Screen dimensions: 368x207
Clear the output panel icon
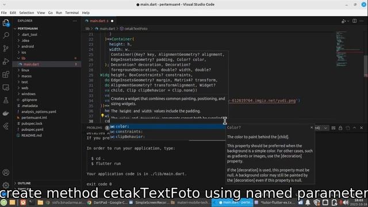coord(333,128)
